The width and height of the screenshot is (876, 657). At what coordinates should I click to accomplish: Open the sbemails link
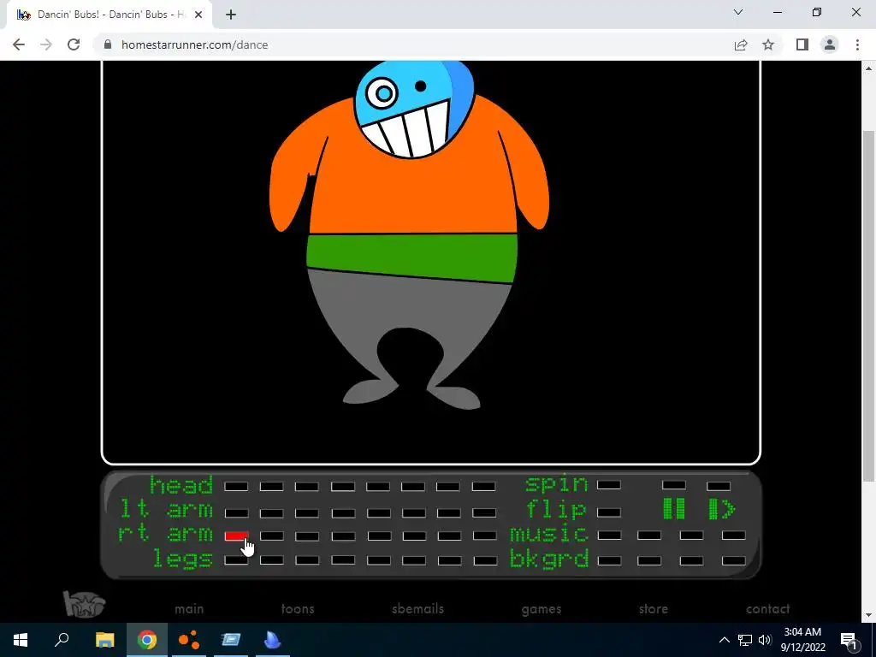point(417,609)
